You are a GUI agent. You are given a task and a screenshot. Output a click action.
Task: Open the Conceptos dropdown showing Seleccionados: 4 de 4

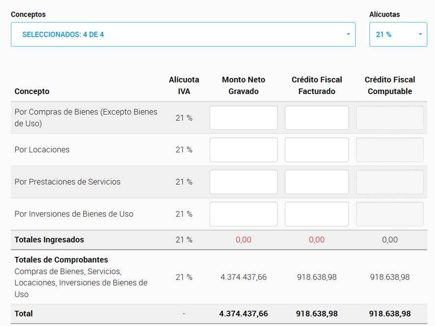183,34
